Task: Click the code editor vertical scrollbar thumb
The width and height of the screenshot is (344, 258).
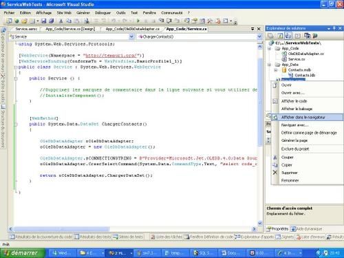Action: pos(259,102)
